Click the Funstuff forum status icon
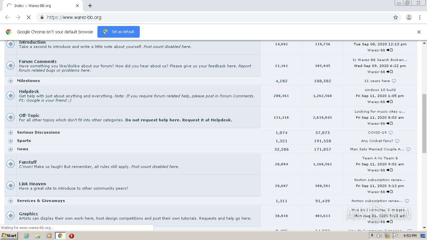 click(11, 164)
